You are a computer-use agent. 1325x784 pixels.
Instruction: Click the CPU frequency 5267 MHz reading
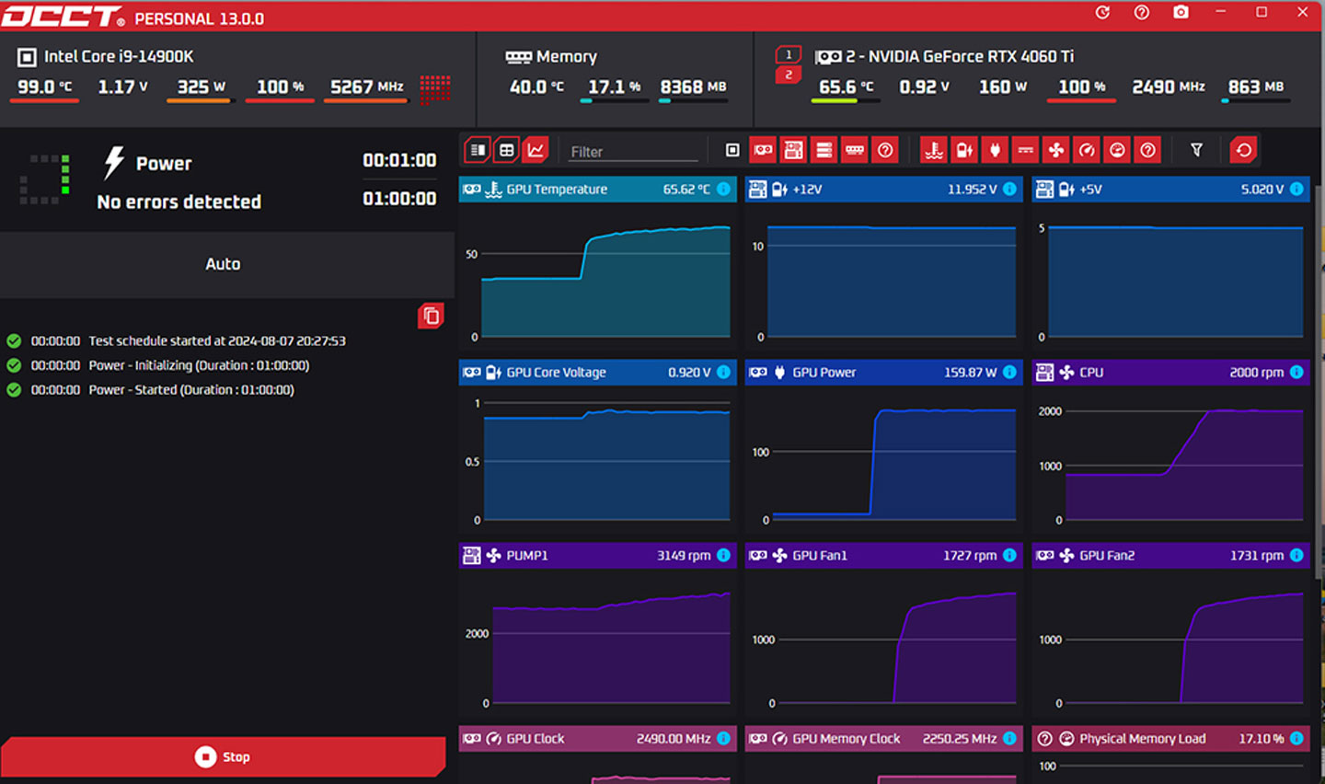pyautogui.click(x=366, y=86)
